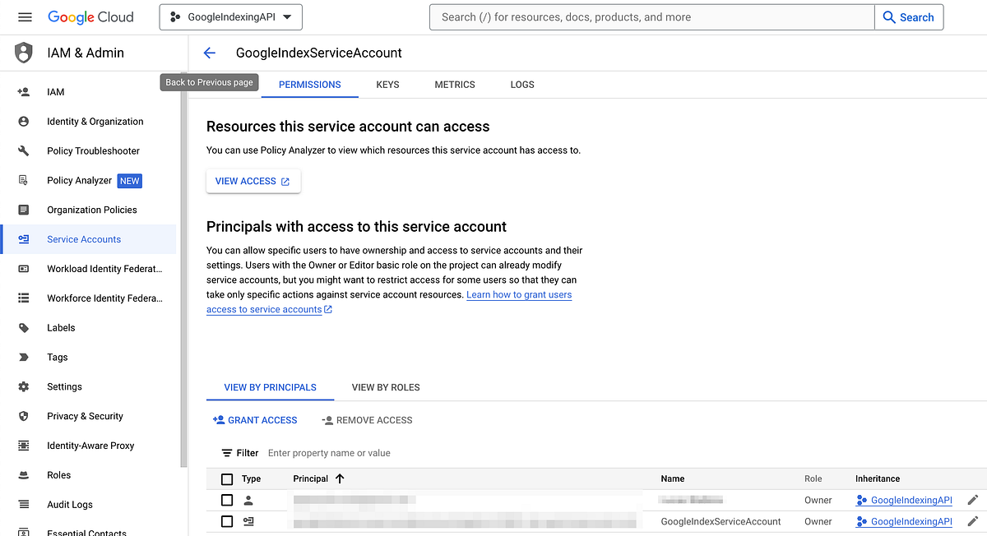Screen dimensions: 987x536
Task: Check the select-all checkbox in table header
Action: click(x=227, y=478)
